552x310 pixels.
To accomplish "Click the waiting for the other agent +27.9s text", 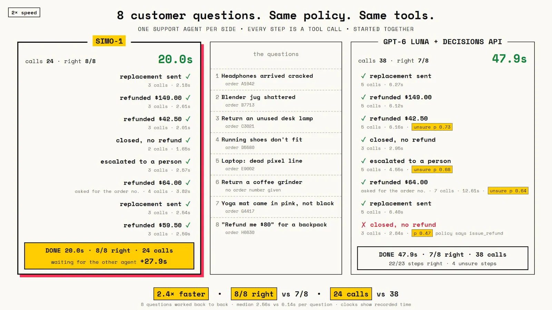I will tap(109, 262).
